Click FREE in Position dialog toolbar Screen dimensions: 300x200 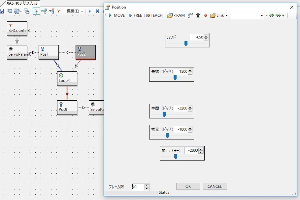[135, 15]
